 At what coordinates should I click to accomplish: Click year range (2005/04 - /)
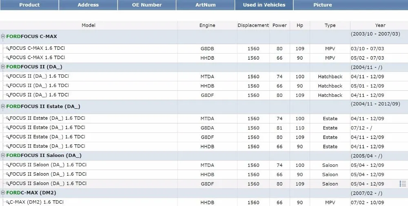pyautogui.click(x=366, y=156)
